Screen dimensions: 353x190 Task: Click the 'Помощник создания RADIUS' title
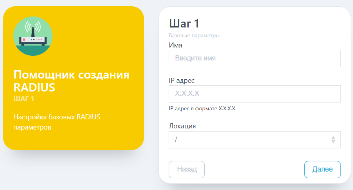(x=71, y=81)
